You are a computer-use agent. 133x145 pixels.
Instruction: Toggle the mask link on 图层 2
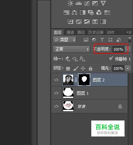click(x=76, y=80)
